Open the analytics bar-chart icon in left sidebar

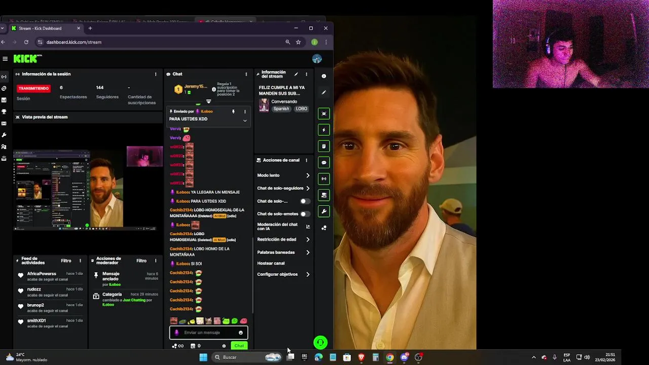tap(4, 100)
